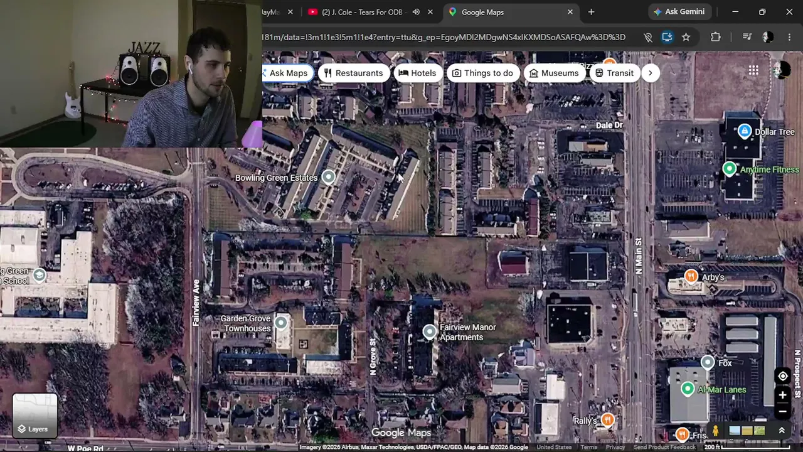Open the Chrome three-dot menu

click(x=789, y=37)
